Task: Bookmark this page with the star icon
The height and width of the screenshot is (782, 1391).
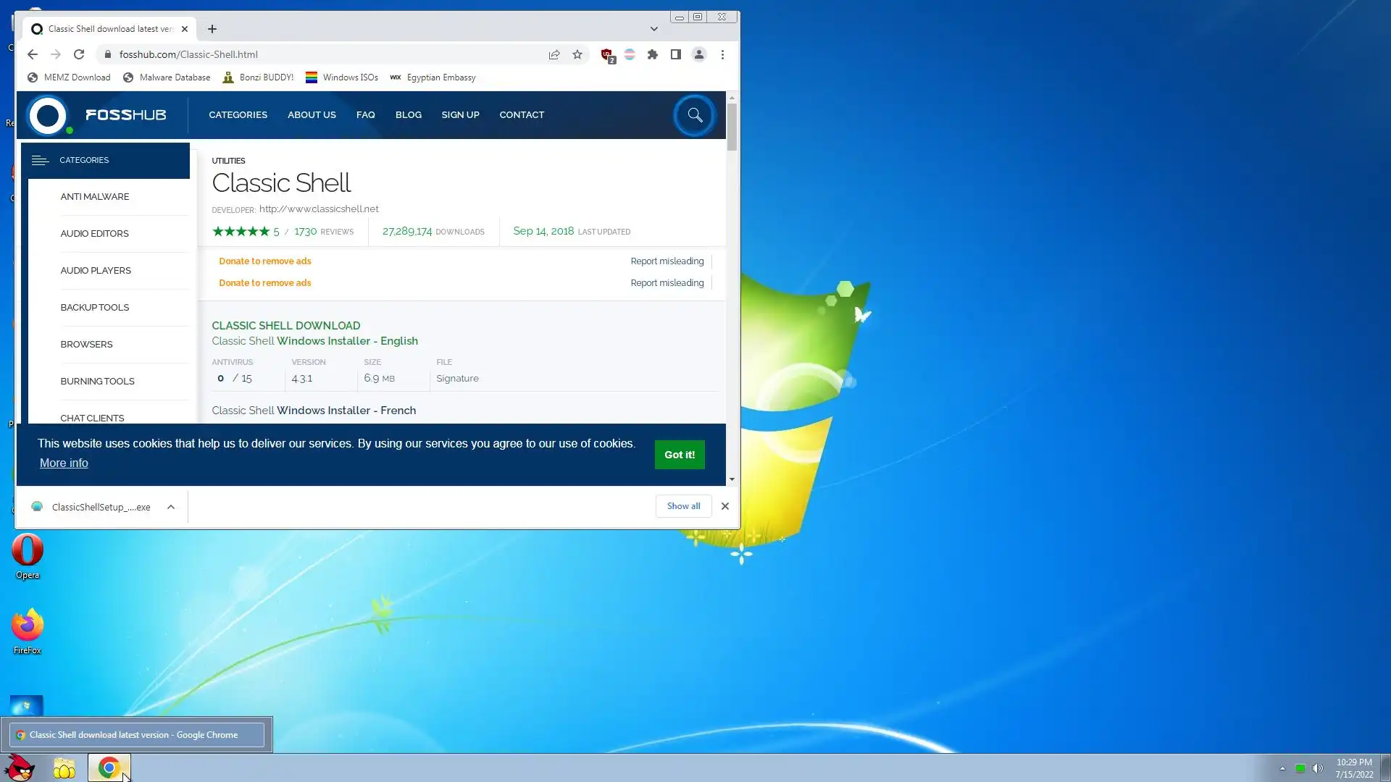Action: 577,54
